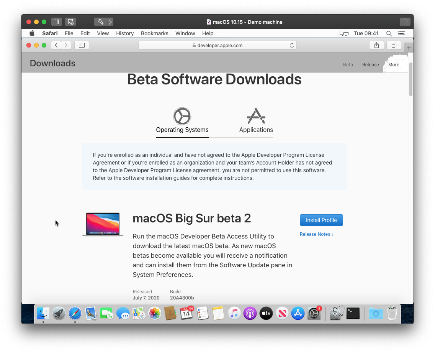Open Spotlight search magnifier icon
The width and height of the screenshot is (435, 352).
(x=389, y=33)
